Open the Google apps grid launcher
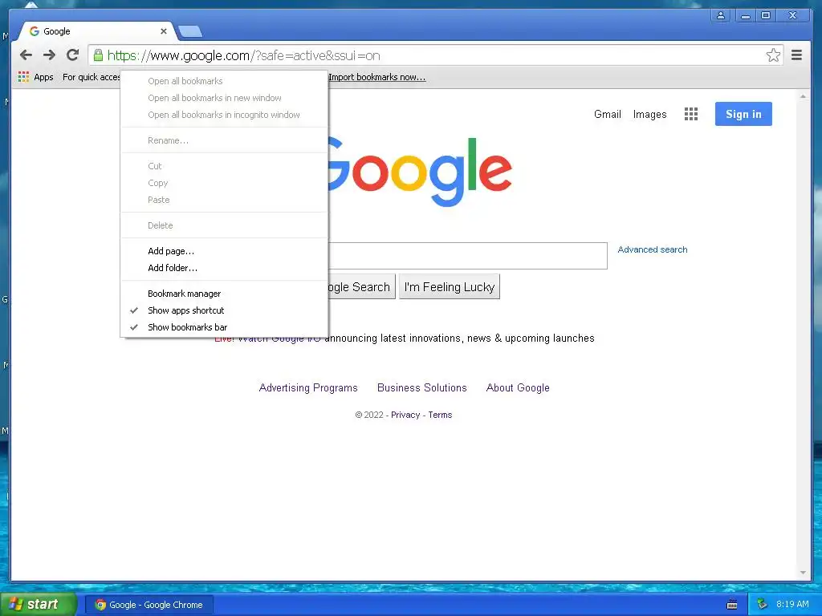The image size is (822, 616). pyautogui.click(x=691, y=114)
